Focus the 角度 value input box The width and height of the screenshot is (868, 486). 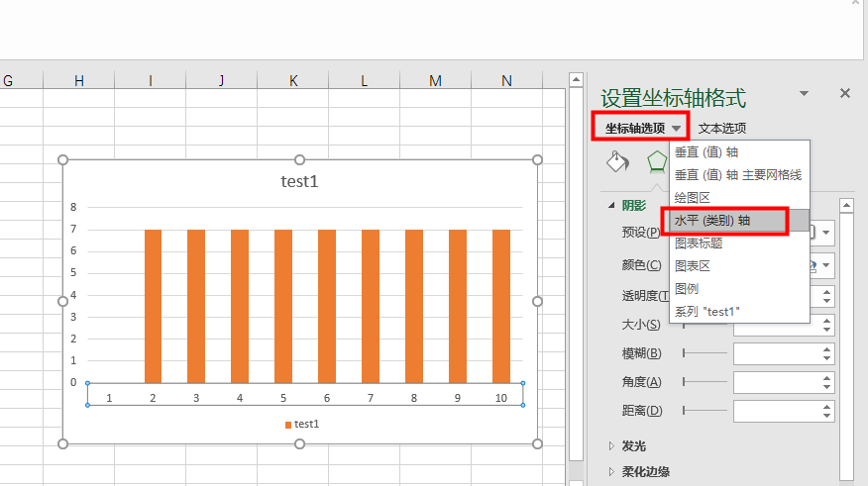click(x=777, y=382)
